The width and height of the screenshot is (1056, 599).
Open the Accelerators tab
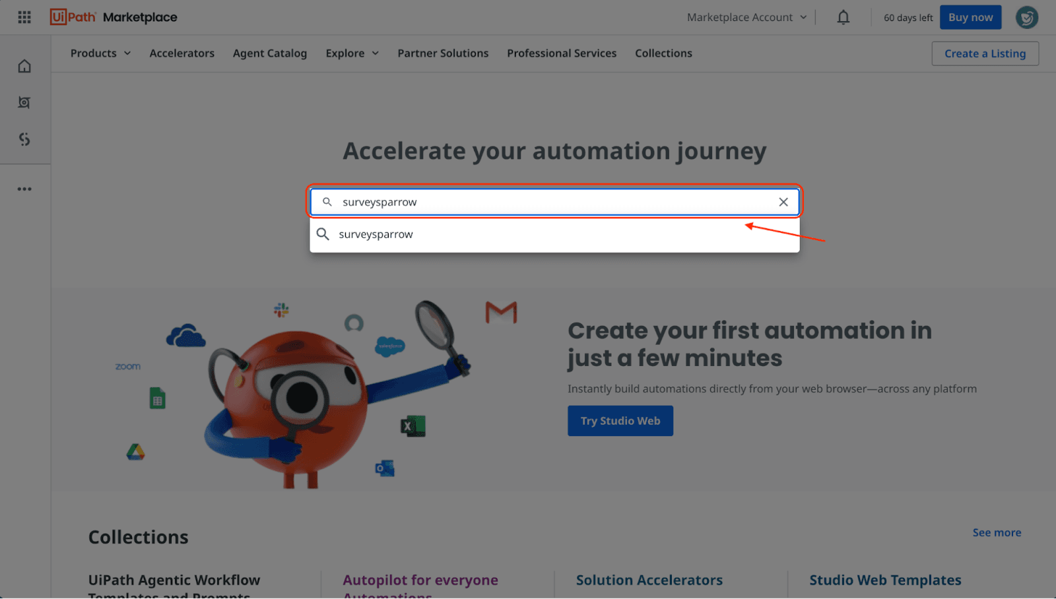[x=181, y=53]
